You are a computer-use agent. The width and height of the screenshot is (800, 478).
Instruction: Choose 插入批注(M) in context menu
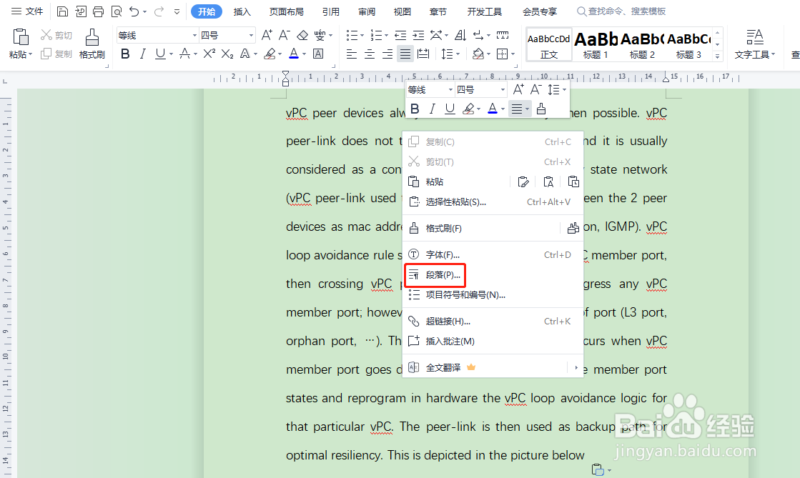pyautogui.click(x=493, y=342)
